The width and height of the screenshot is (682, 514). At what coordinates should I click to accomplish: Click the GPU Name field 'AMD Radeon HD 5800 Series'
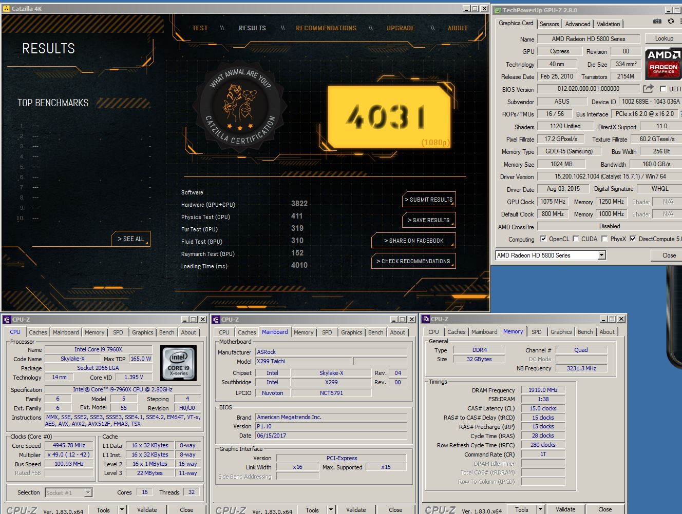[589, 39]
